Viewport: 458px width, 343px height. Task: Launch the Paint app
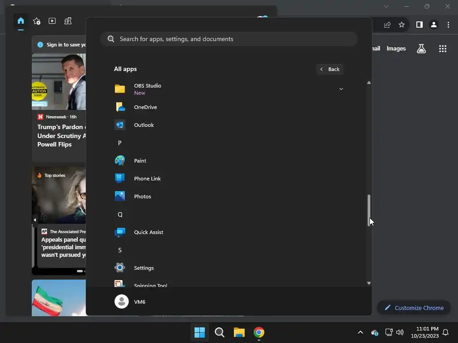[229, 161]
